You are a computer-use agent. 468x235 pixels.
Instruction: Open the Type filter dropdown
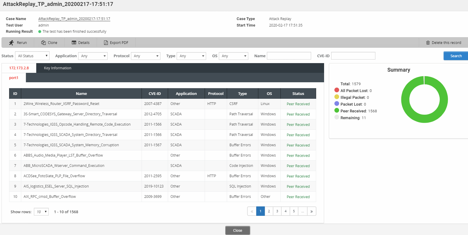click(x=191, y=56)
